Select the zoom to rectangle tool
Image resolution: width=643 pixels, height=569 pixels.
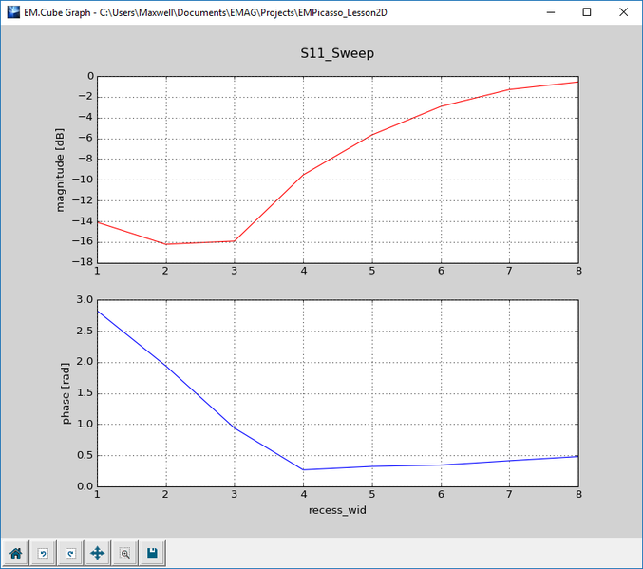pyautogui.click(x=125, y=554)
